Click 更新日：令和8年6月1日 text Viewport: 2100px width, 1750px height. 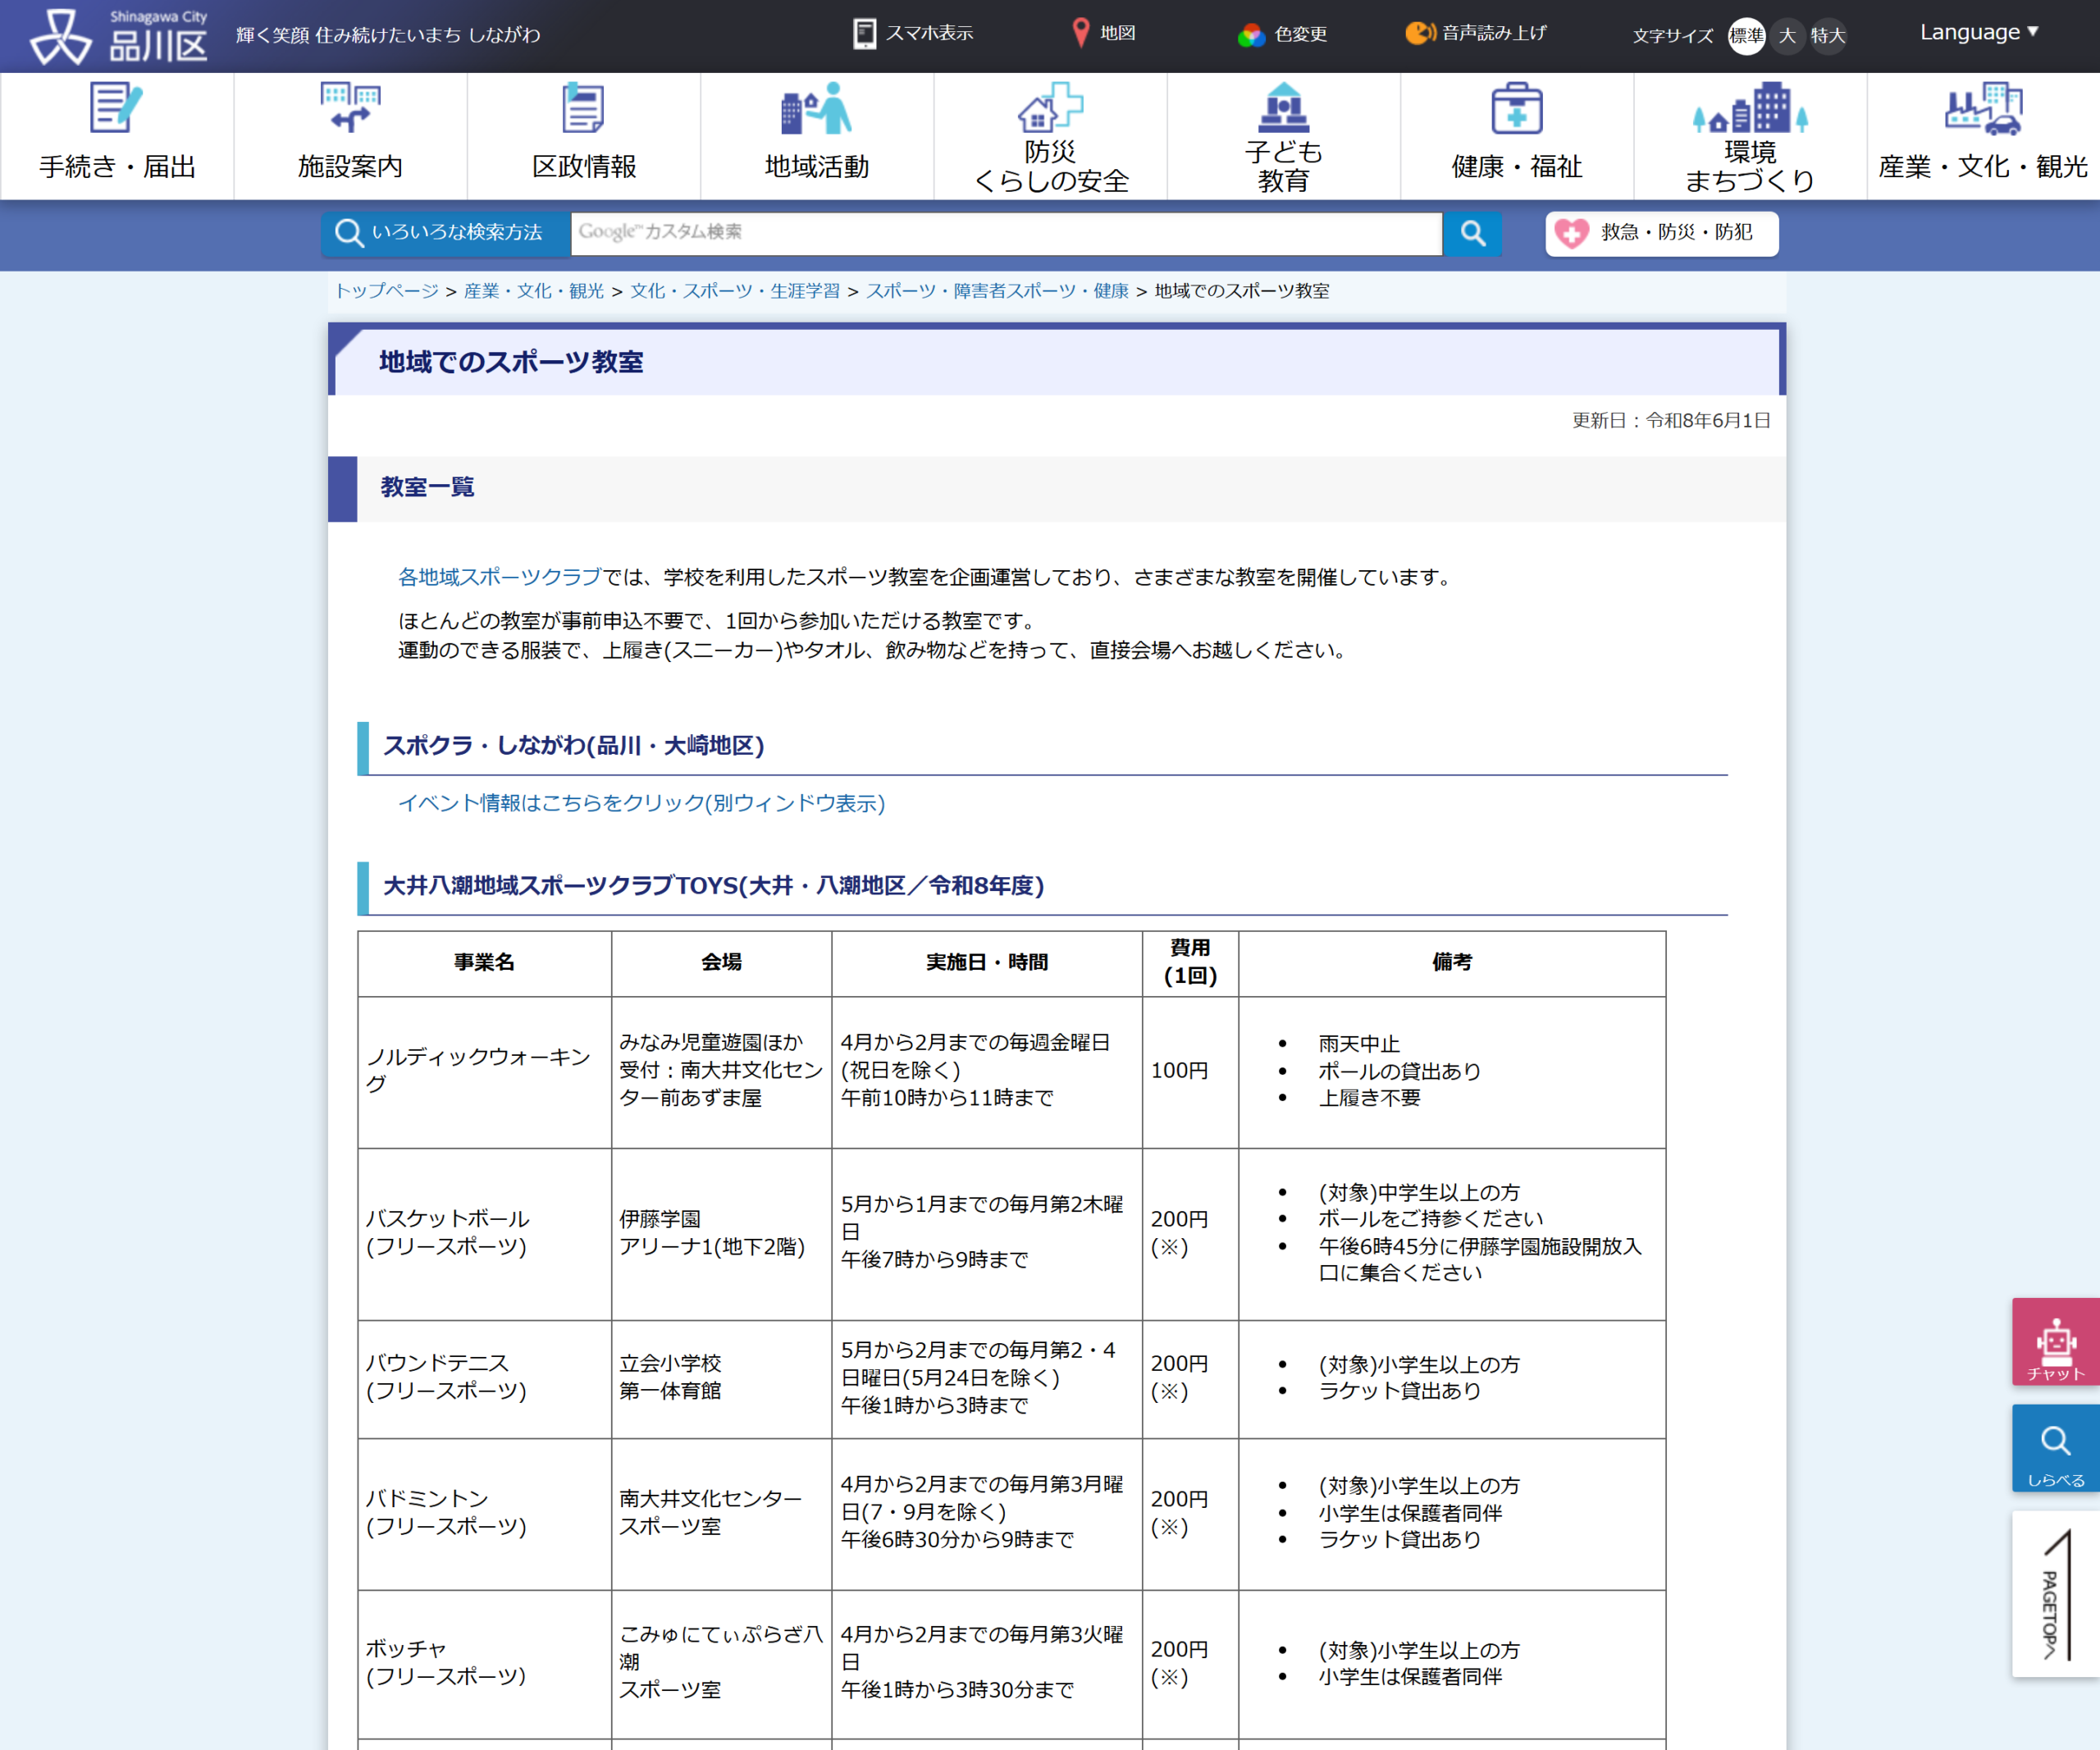pyautogui.click(x=1671, y=421)
